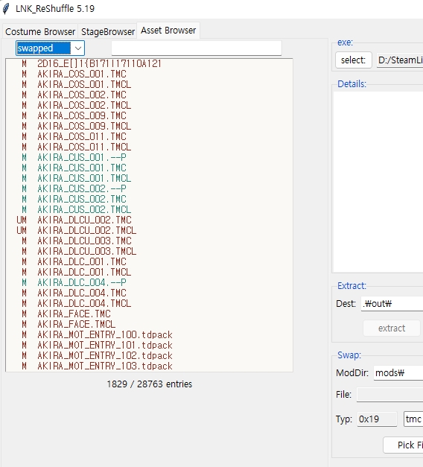This screenshot has height=467, width=423.
Task: Switch to the StageBrowser tab
Action: (108, 31)
